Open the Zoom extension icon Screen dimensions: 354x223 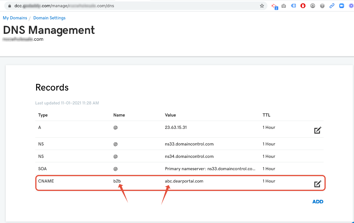coord(342,6)
